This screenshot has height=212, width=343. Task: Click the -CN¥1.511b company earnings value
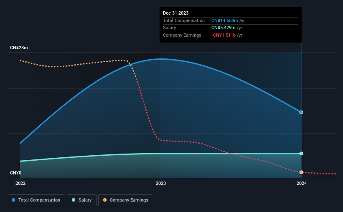click(224, 35)
